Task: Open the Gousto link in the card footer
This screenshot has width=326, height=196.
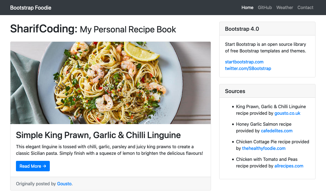Action: pos(64,184)
